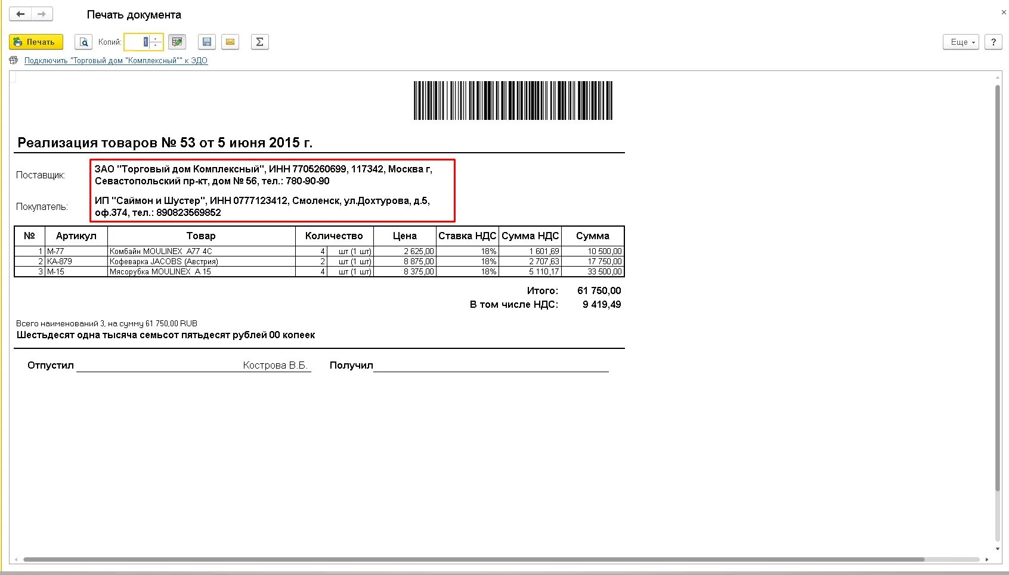1009x575 pixels.
Task: Click the Количество column header
Action: click(x=334, y=236)
